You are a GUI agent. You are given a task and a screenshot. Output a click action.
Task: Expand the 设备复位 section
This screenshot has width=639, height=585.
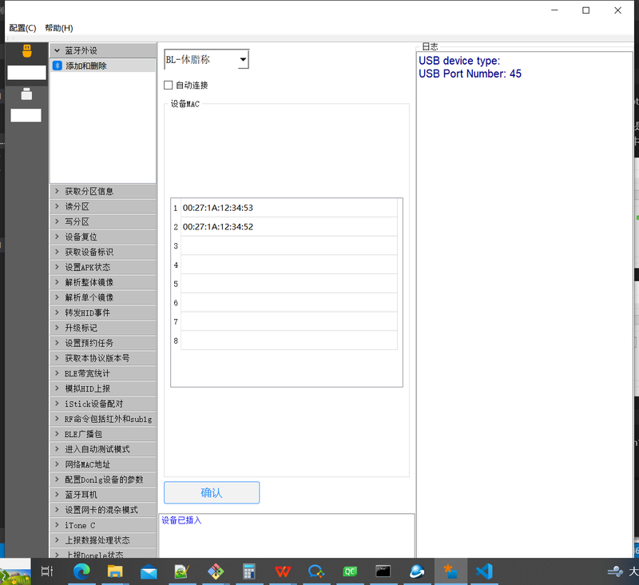(103, 237)
